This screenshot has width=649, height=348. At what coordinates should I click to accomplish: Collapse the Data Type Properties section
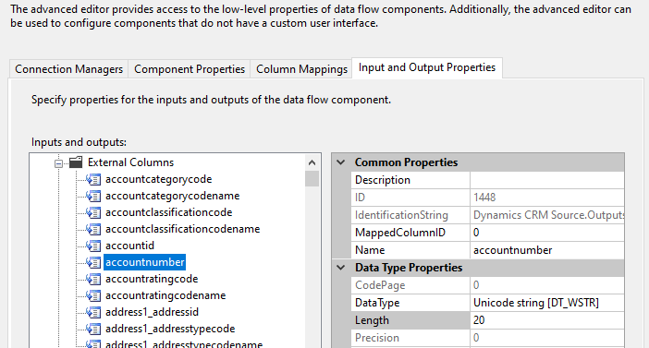point(340,268)
